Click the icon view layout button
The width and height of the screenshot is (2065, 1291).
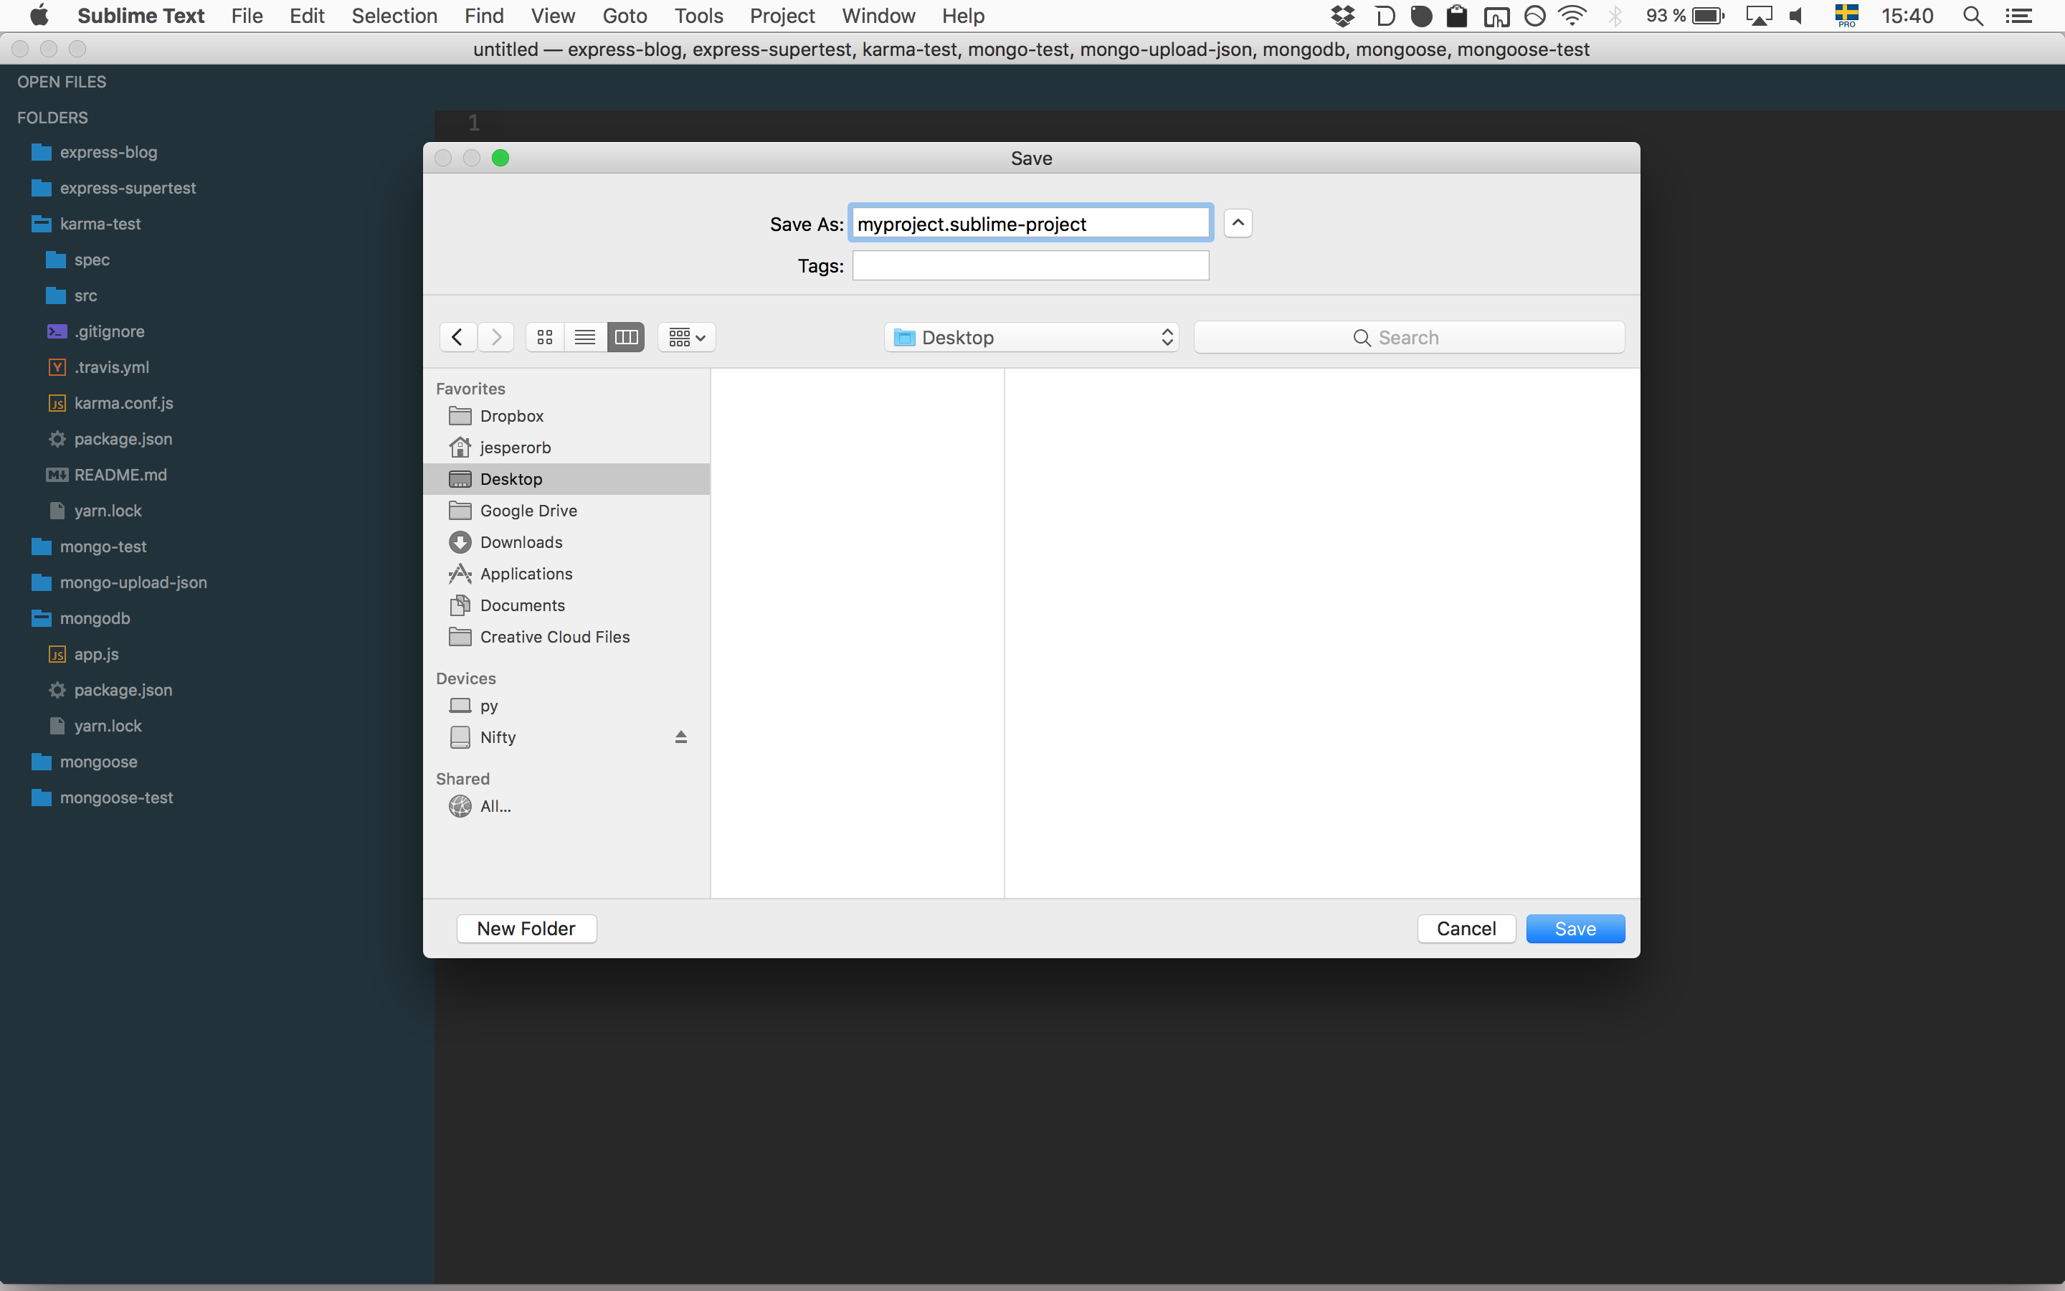pyautogui.click(x=546, y=336)
